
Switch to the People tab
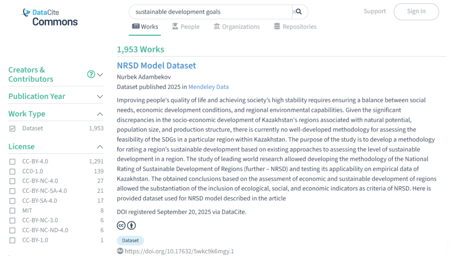[x=185, y=27]
